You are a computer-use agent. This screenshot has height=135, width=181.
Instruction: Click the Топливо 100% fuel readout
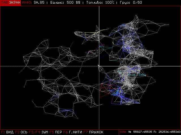tap(100, 3)
